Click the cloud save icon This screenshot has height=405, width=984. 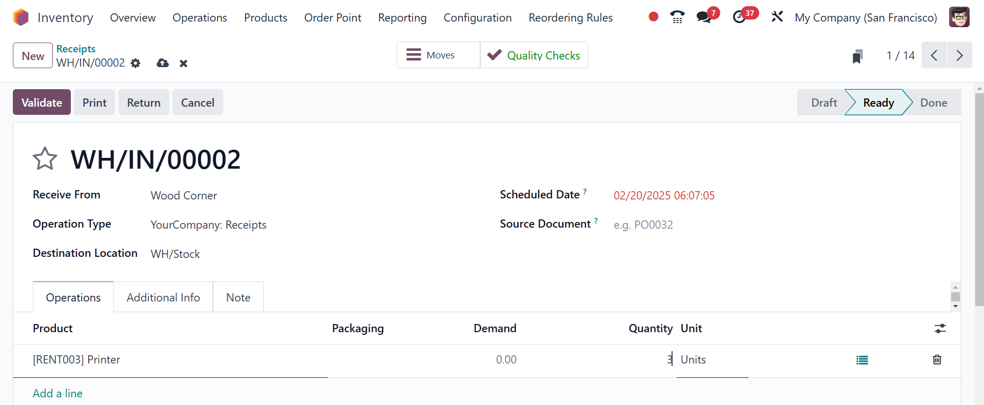(163, 63)
